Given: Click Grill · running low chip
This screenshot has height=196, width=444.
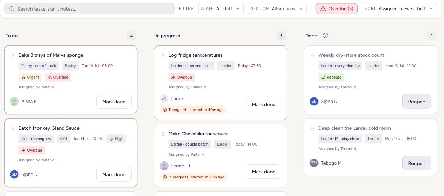Looking at the screenshot, I should click(x=36, y=139).
